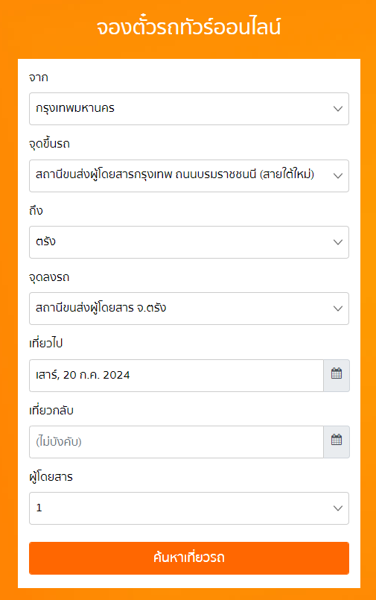Click the จองตั๋วรถทัวร์ออนไลน์ heading
Viewport: 376px width, 600px height.
[x=188, y=27]
